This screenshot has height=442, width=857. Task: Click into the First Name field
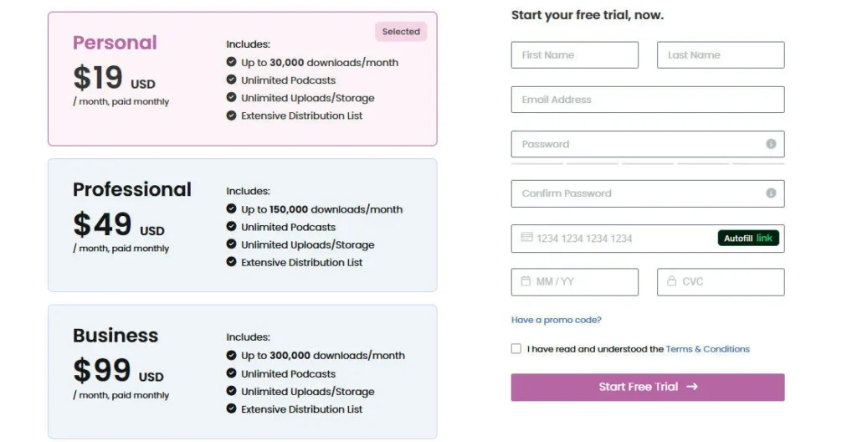point(574,55)
